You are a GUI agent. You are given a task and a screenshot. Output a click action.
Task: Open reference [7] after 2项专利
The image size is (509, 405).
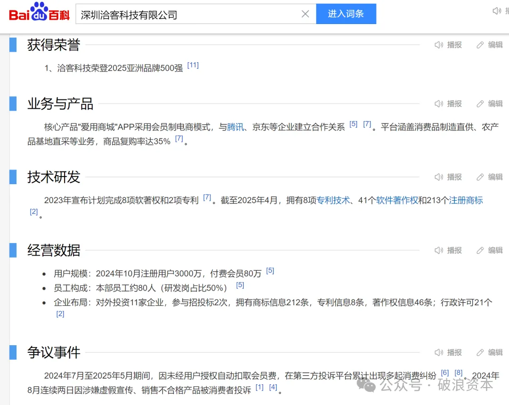coord(207,197)
